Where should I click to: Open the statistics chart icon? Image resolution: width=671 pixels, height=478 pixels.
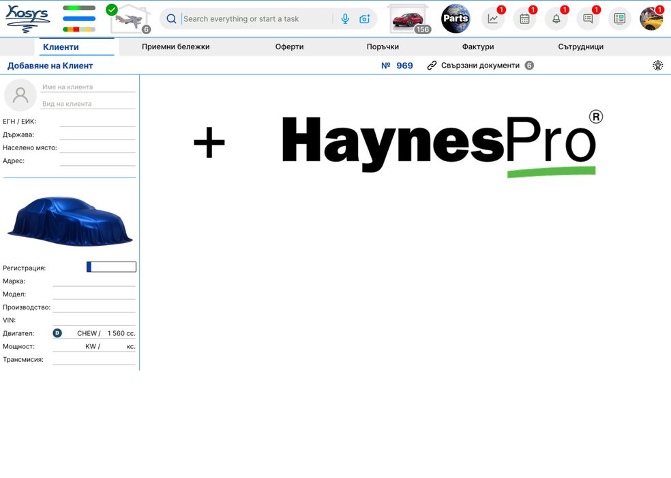pyautogui.click(x=493, y=19)
